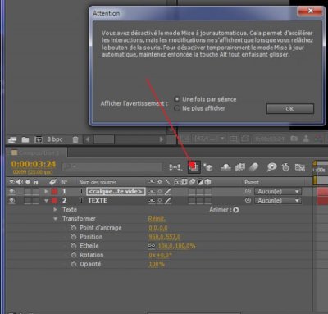328x314 pixels.
Task: Expand the Texte property group
Action: (x=55, y=210)
